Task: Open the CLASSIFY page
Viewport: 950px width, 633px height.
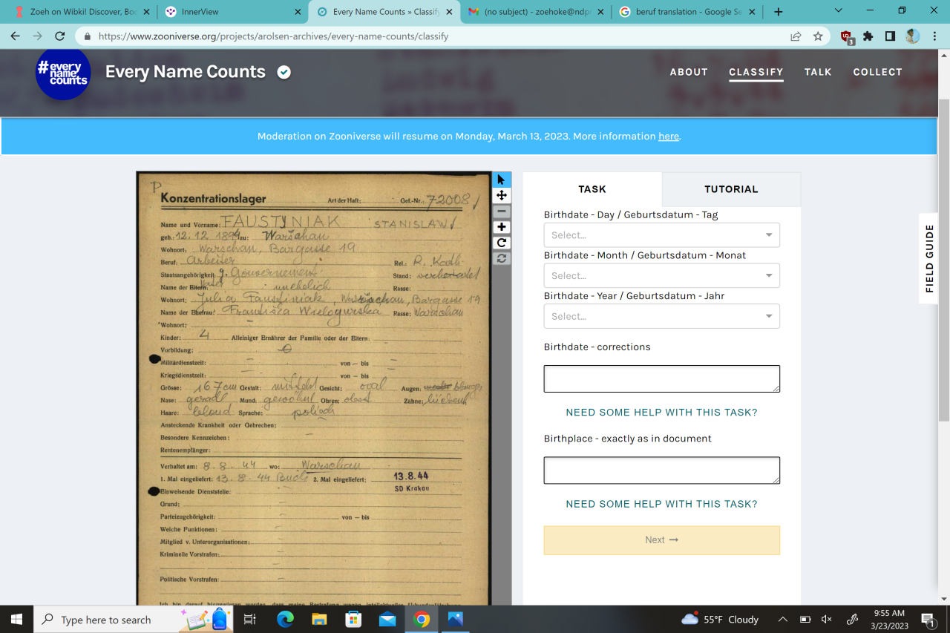Action: point(756,72)
